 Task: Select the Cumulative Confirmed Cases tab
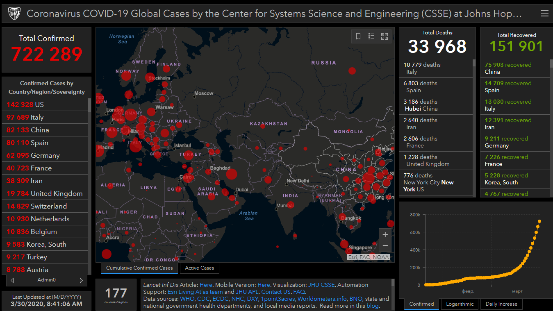click(139, 268)
